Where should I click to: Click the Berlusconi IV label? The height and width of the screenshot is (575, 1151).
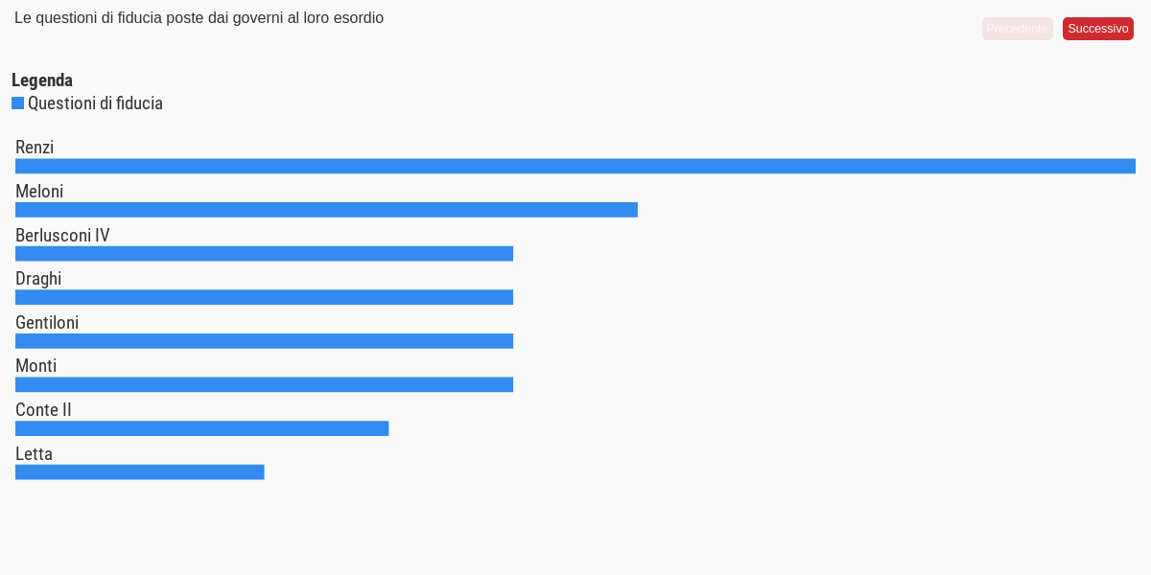pyautogui.click(x=62, y=235)
